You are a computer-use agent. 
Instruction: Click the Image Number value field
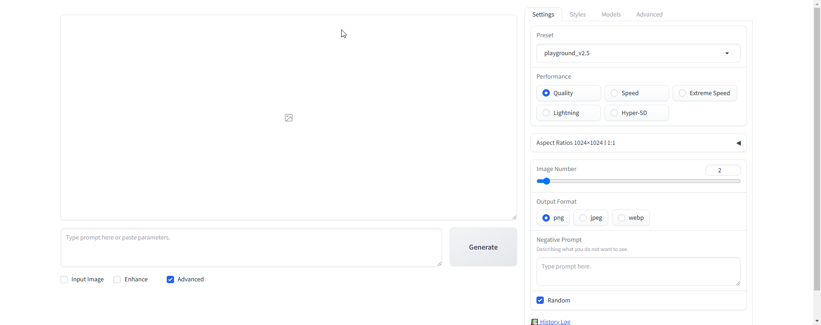(723, 170)
